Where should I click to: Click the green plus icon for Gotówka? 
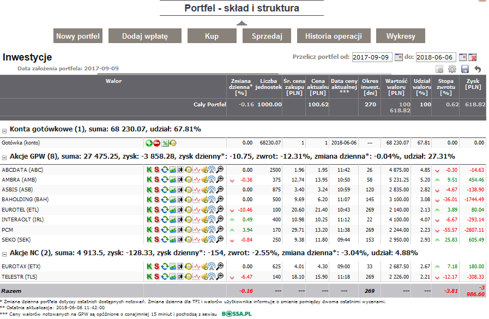pyautogui.click(x=149, y=143)
